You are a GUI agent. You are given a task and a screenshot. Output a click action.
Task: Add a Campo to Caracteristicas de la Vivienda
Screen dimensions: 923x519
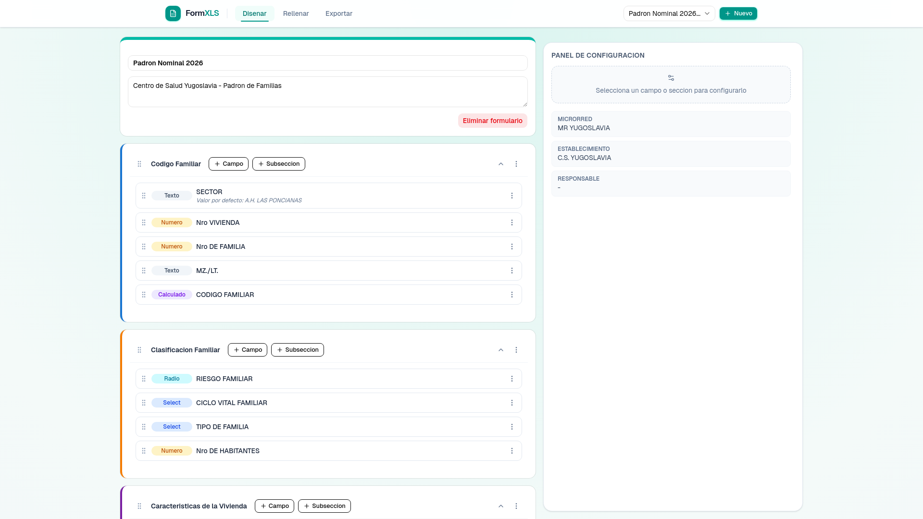point(274,506)
